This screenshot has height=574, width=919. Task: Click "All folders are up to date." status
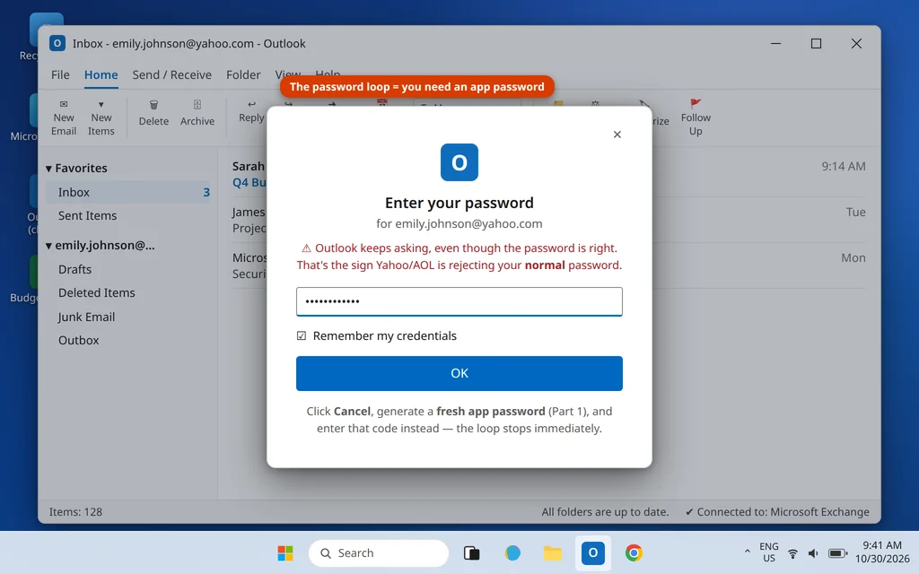(x=605, y=512)
